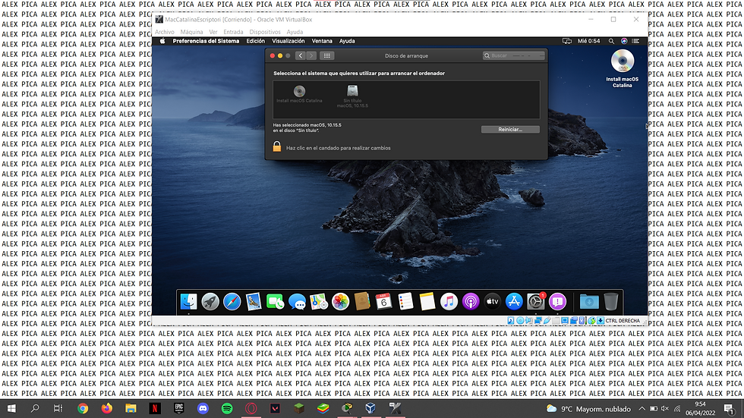Open VirtualBox Máquina menu
Screen dimensions: 744x418
click(x=191, y=32)
